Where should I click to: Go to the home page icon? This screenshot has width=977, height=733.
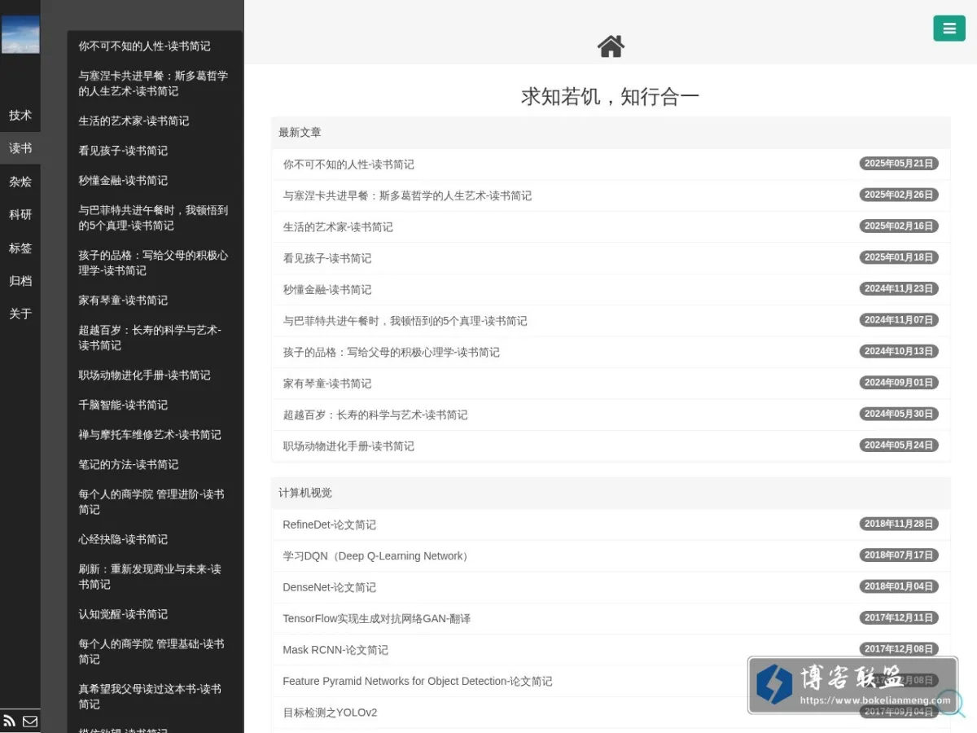click(x=611, y=46)
